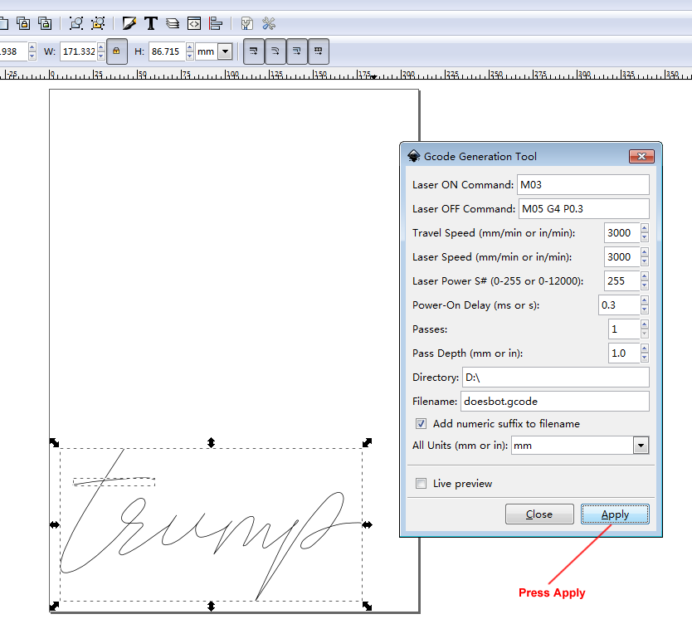
Task: Toggle scale stroke width affect button
Action: (x=253, y=51)
